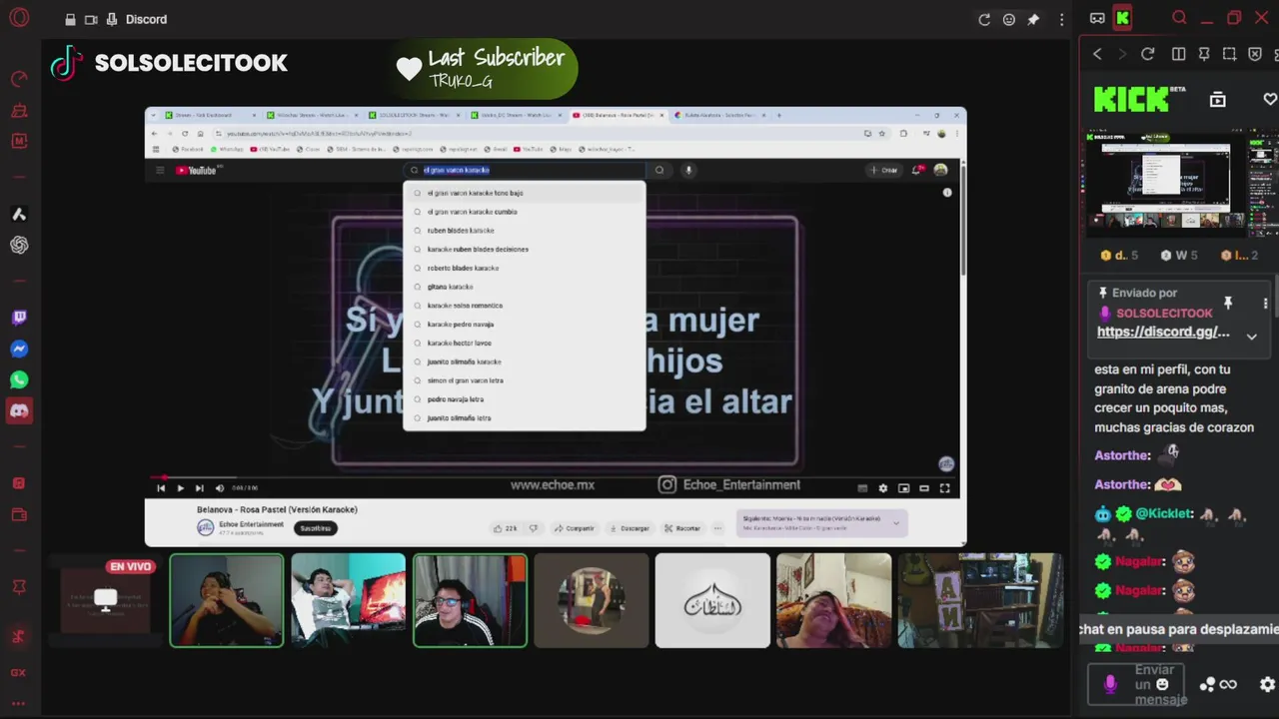The image size is (1279, 719).
Task: Click the Suscribirse button under the video
Action: [316, 528]
